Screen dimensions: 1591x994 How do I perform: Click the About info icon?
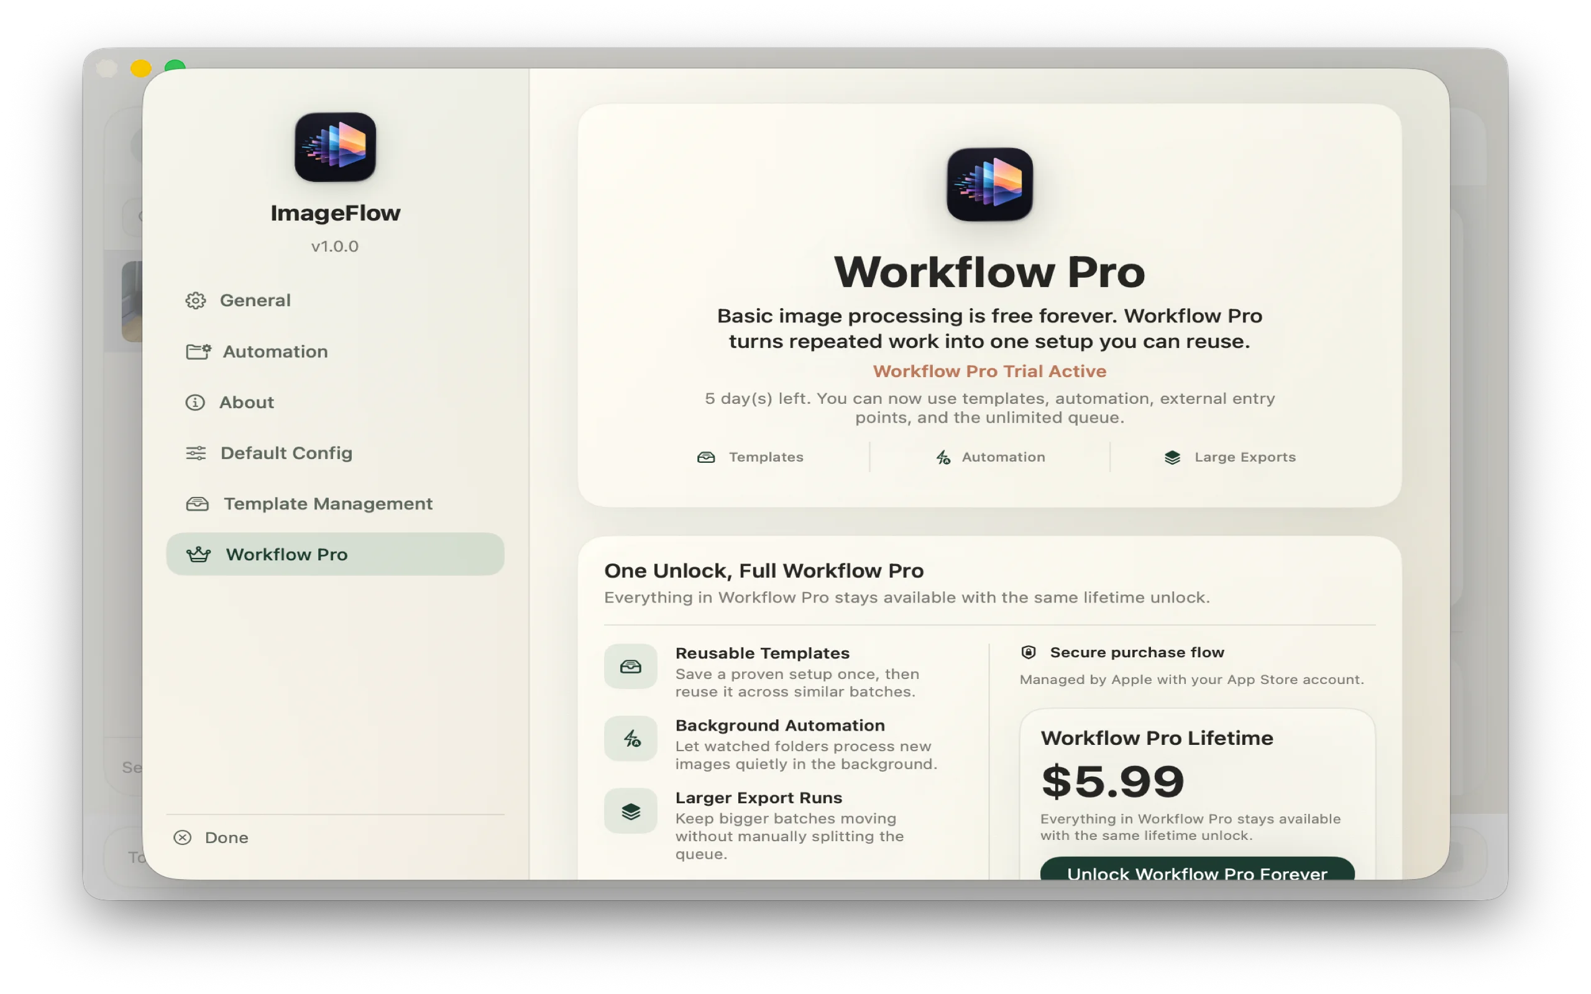(195, 403)
